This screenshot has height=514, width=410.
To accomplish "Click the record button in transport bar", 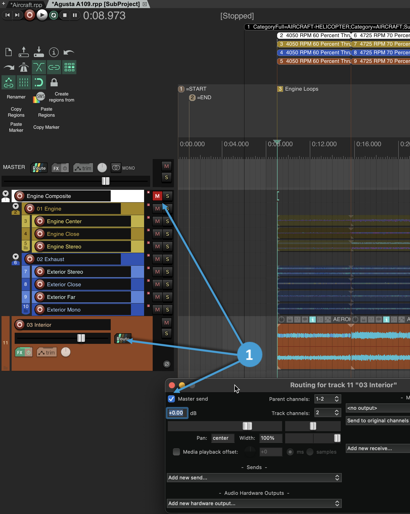I will coord(30,15).
